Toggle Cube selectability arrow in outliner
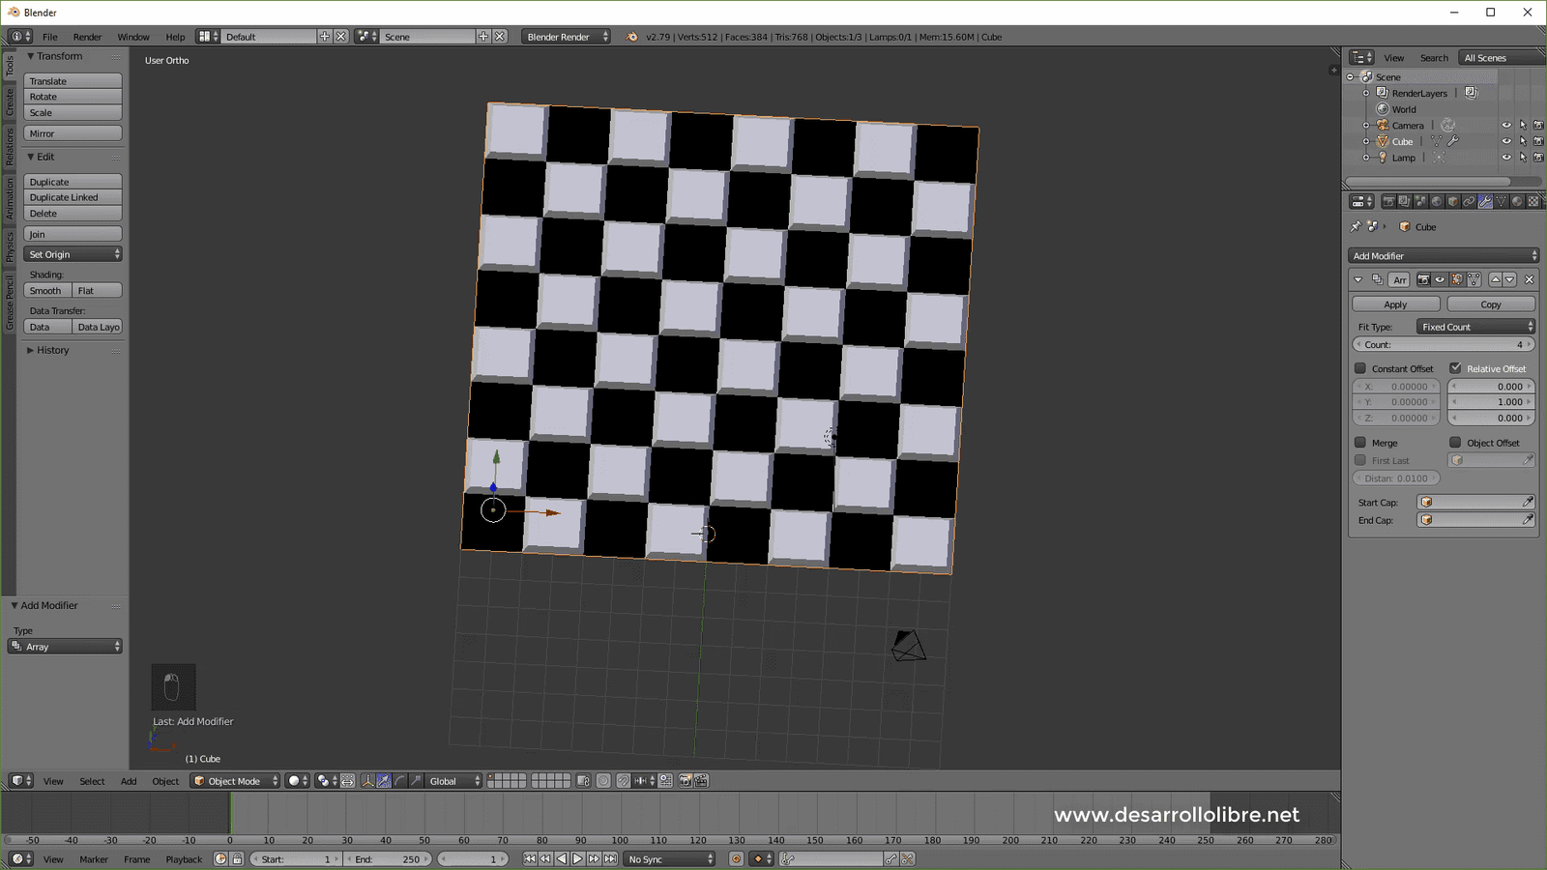 pos(1522,141)
